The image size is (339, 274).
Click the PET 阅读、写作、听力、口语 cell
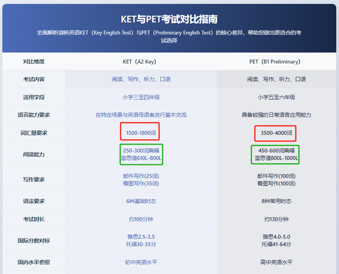(x=276, y=79)
